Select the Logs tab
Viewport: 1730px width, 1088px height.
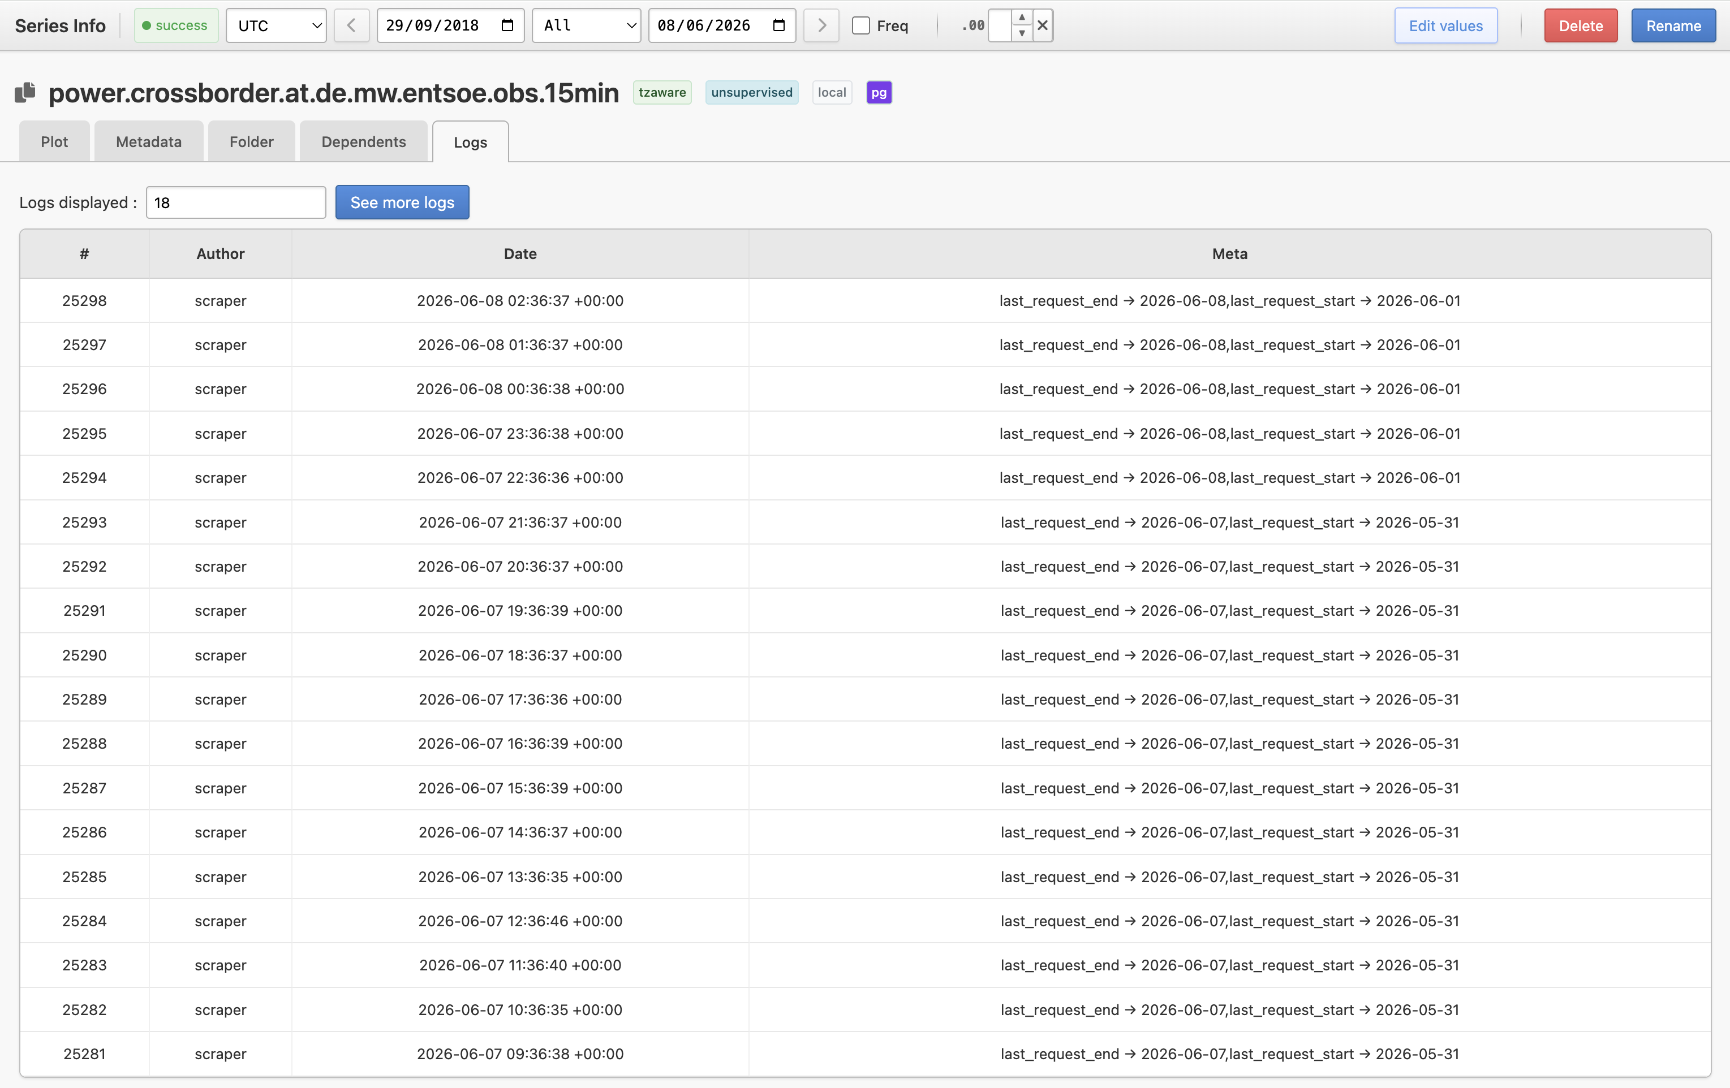tap(471, 142)
